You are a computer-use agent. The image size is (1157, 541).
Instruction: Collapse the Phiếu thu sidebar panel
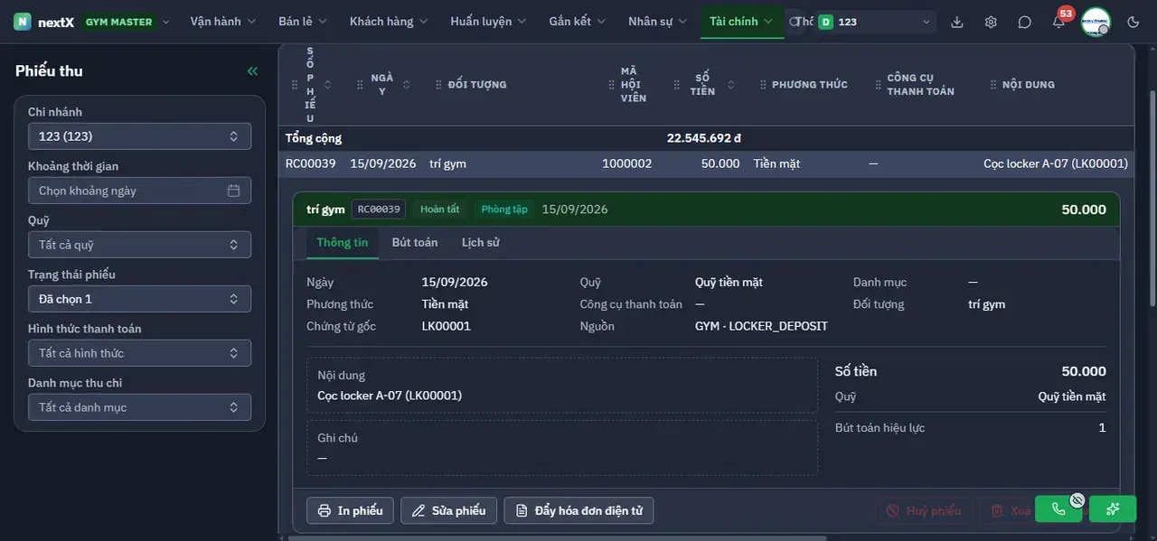click(x=252, y=71)
